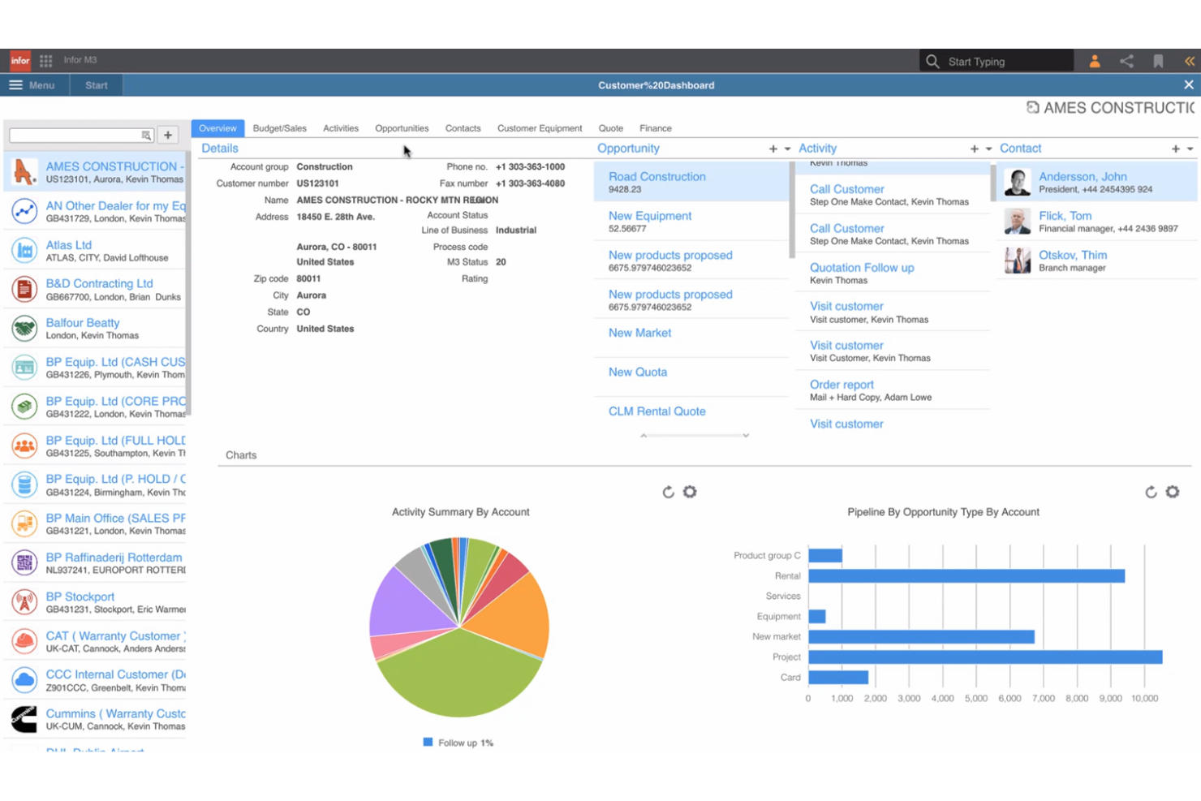This screenshot has height=801, width=1201.
Task: Click the blue Follow up legend swatch
Action: [428, 743]
